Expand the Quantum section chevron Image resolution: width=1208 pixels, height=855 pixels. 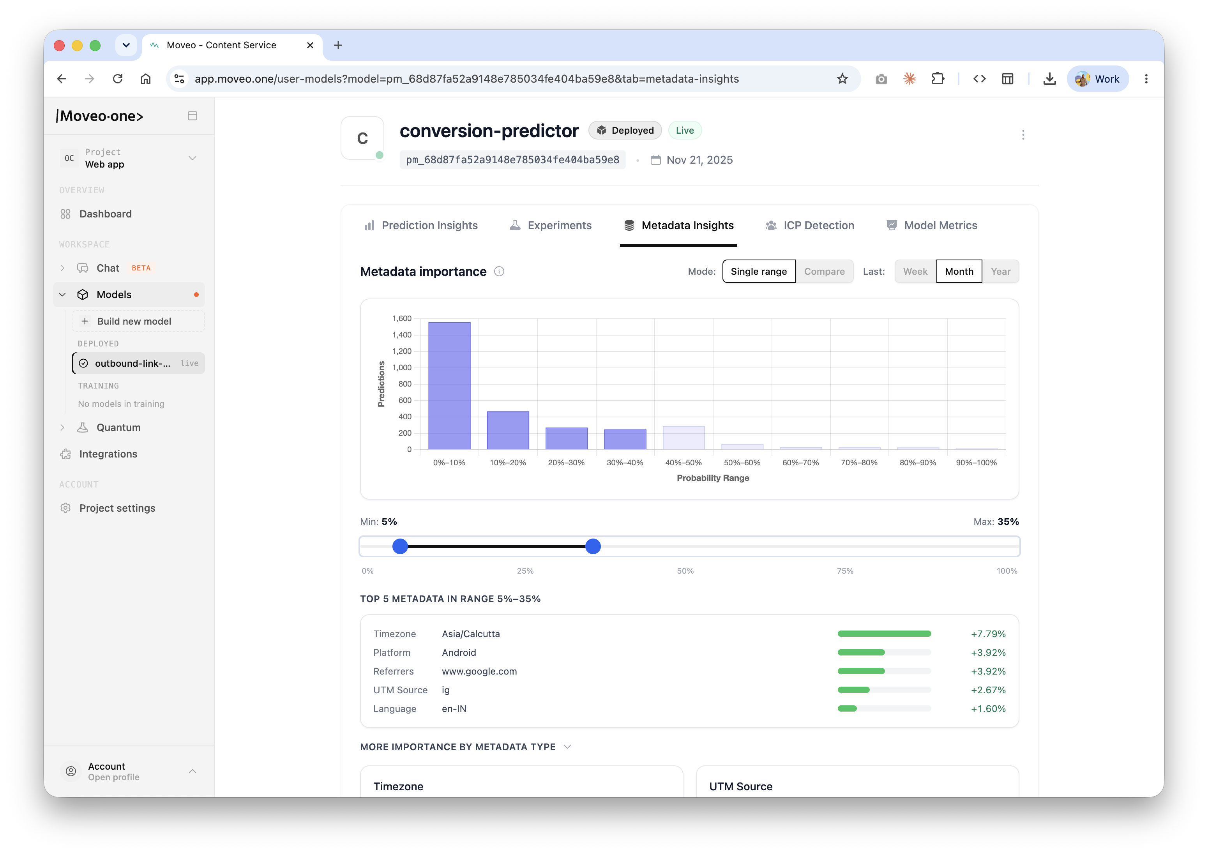pos(62,427)
